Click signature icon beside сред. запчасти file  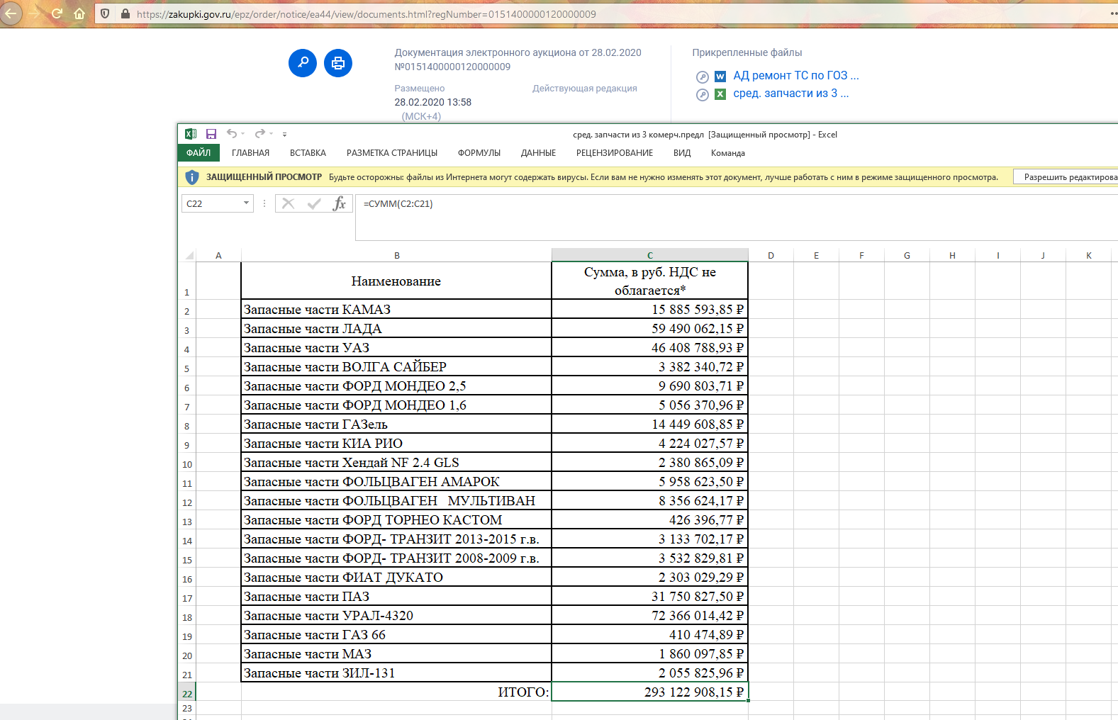(703, 94)
